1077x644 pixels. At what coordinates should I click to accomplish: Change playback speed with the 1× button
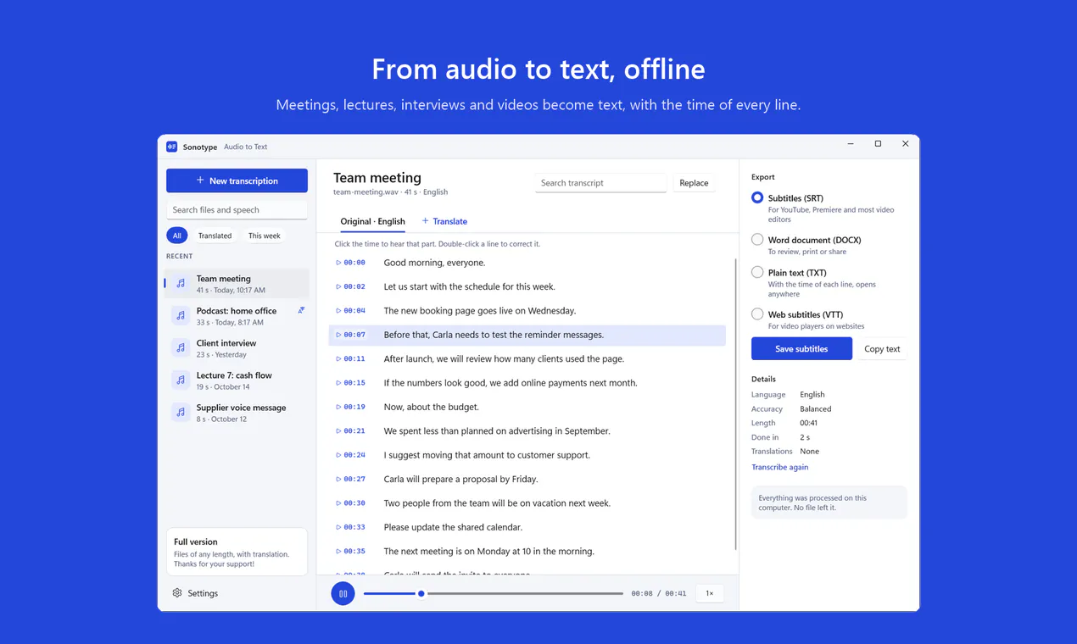[710, 593]
